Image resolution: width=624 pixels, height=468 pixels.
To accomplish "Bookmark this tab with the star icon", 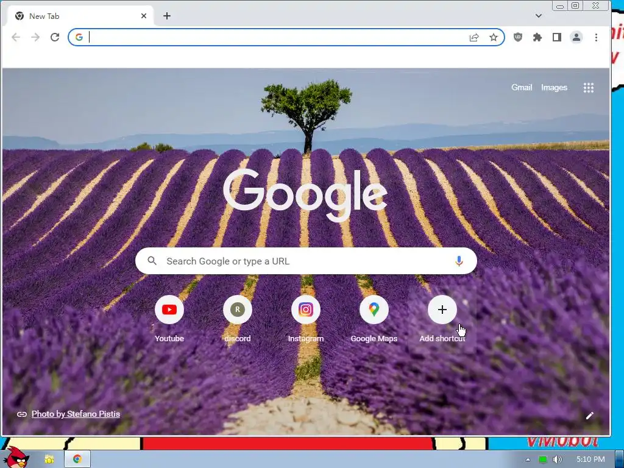I will 494,37.
